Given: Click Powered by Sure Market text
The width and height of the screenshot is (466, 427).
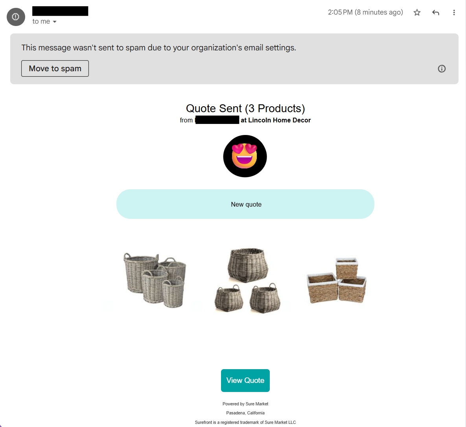Looking at the screenshot, I should coord(245,404).
